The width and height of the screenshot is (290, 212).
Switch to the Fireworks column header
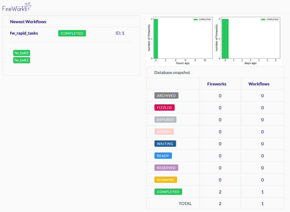tap(217, 84)
